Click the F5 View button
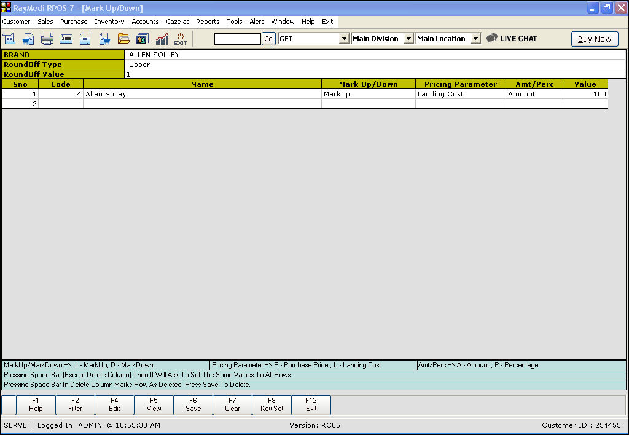Viewport: 629px width, 435px height. coord(154,404)
